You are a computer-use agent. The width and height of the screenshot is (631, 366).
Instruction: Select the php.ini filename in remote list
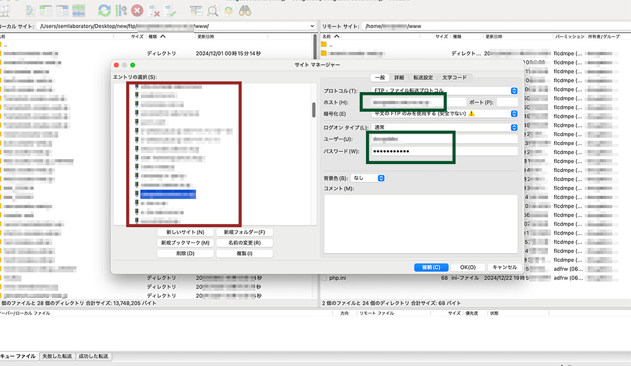[x=337, y=278]
